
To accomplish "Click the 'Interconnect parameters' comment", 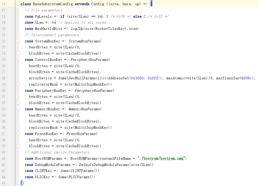I will click(52, 35).
